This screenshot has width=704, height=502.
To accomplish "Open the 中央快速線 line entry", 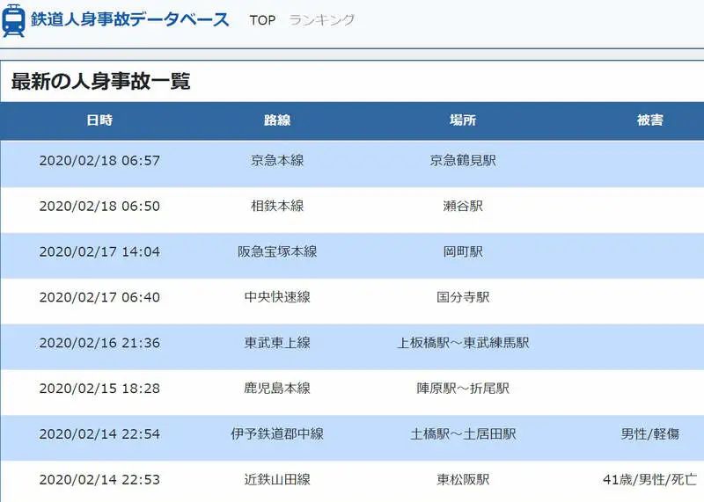I will [x=277, y=297].
